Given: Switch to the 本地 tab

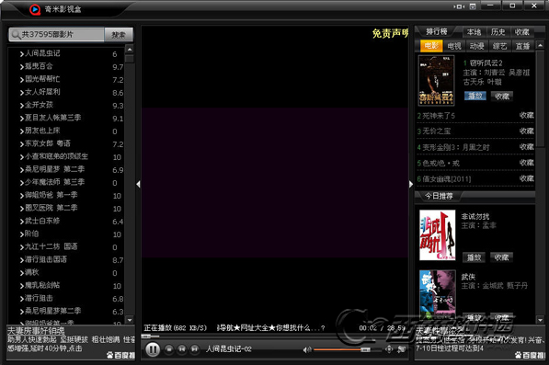Looking at the screenshot, I should pyautogui.click(x=475, y=32).
